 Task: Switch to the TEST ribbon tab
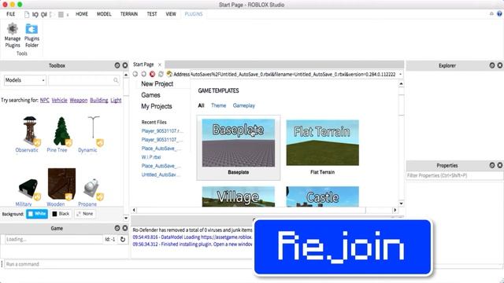click(152, 14)
